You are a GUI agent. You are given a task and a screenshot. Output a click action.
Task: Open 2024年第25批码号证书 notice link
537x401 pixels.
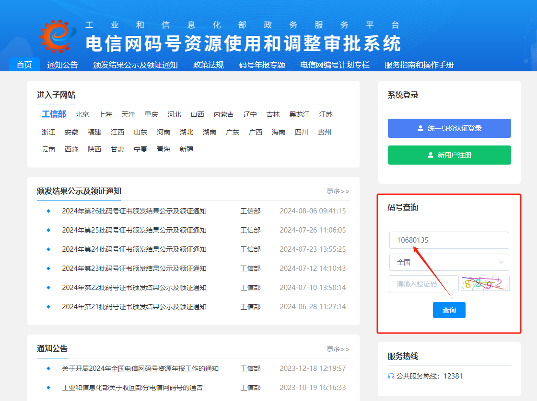click(134, 230)
